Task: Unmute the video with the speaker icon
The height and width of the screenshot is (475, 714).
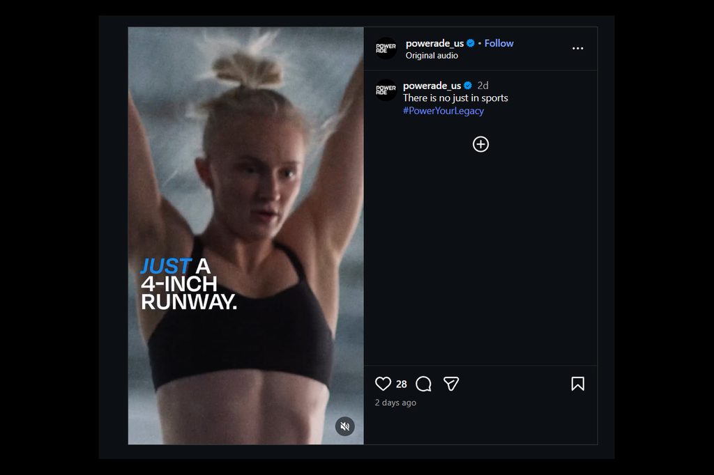Action: (344, 426)
